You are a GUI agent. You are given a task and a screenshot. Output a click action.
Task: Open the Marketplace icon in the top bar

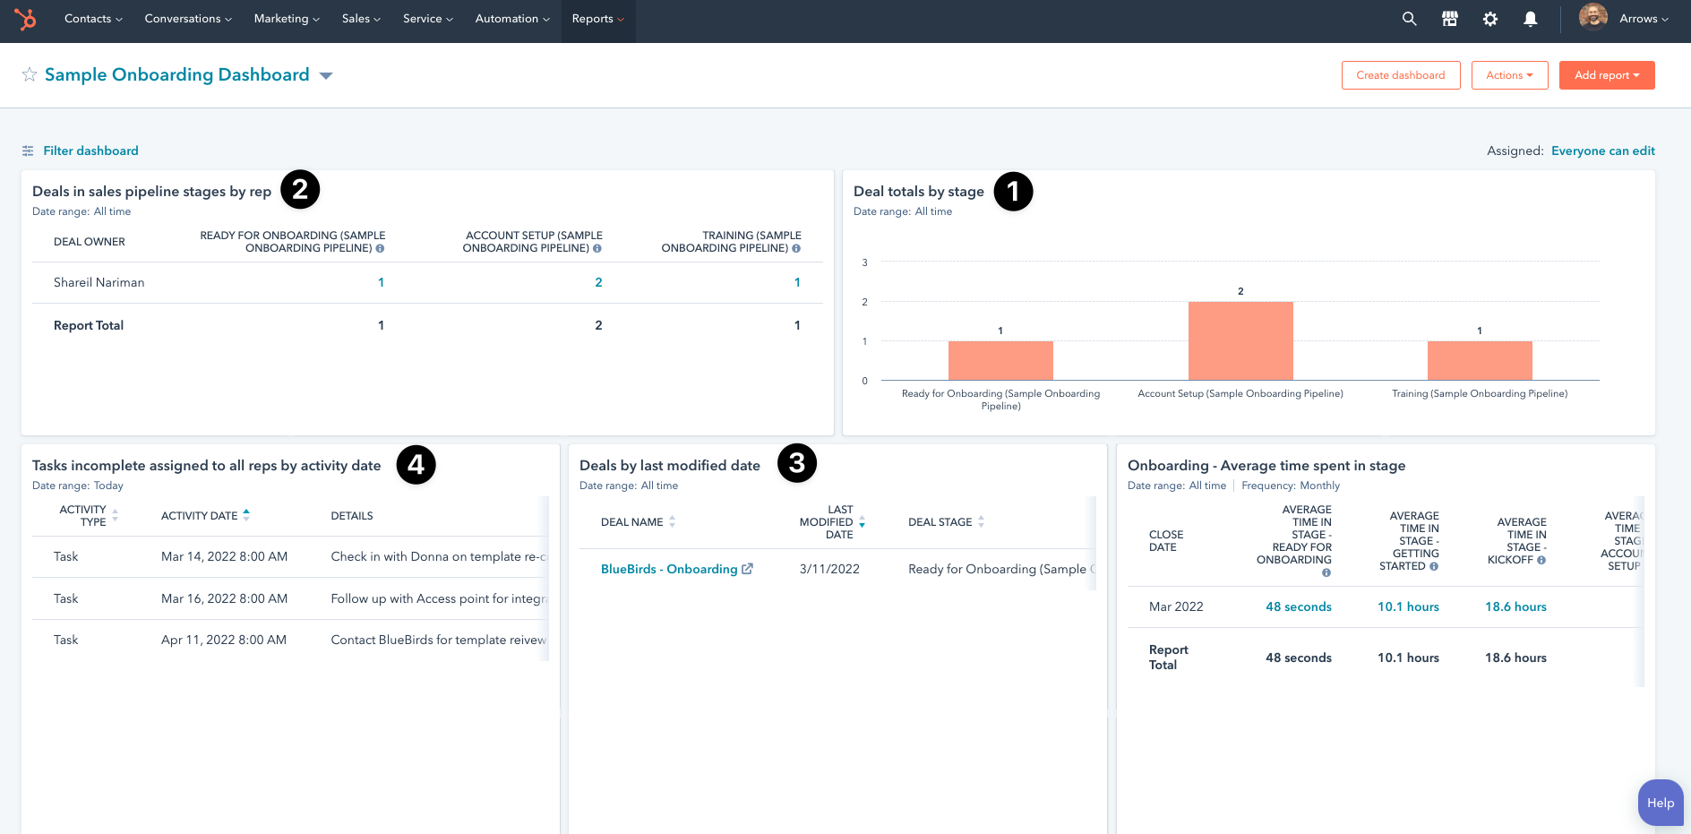[x=1449, y=18]
